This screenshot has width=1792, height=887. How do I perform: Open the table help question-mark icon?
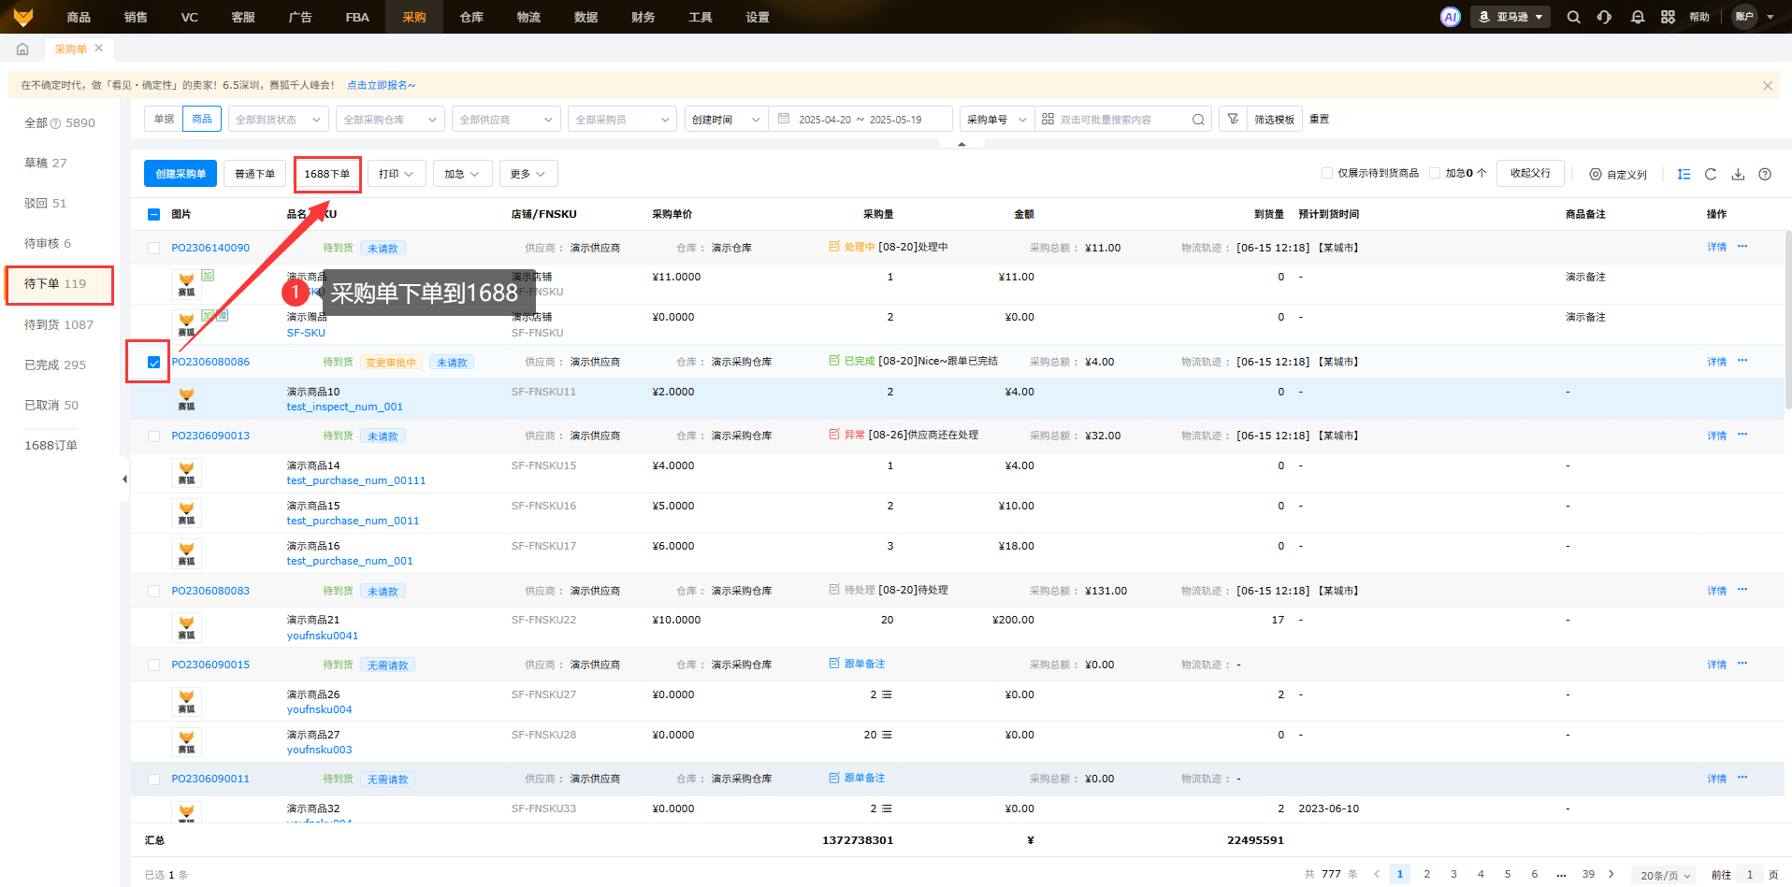[x=1765, y=174]
